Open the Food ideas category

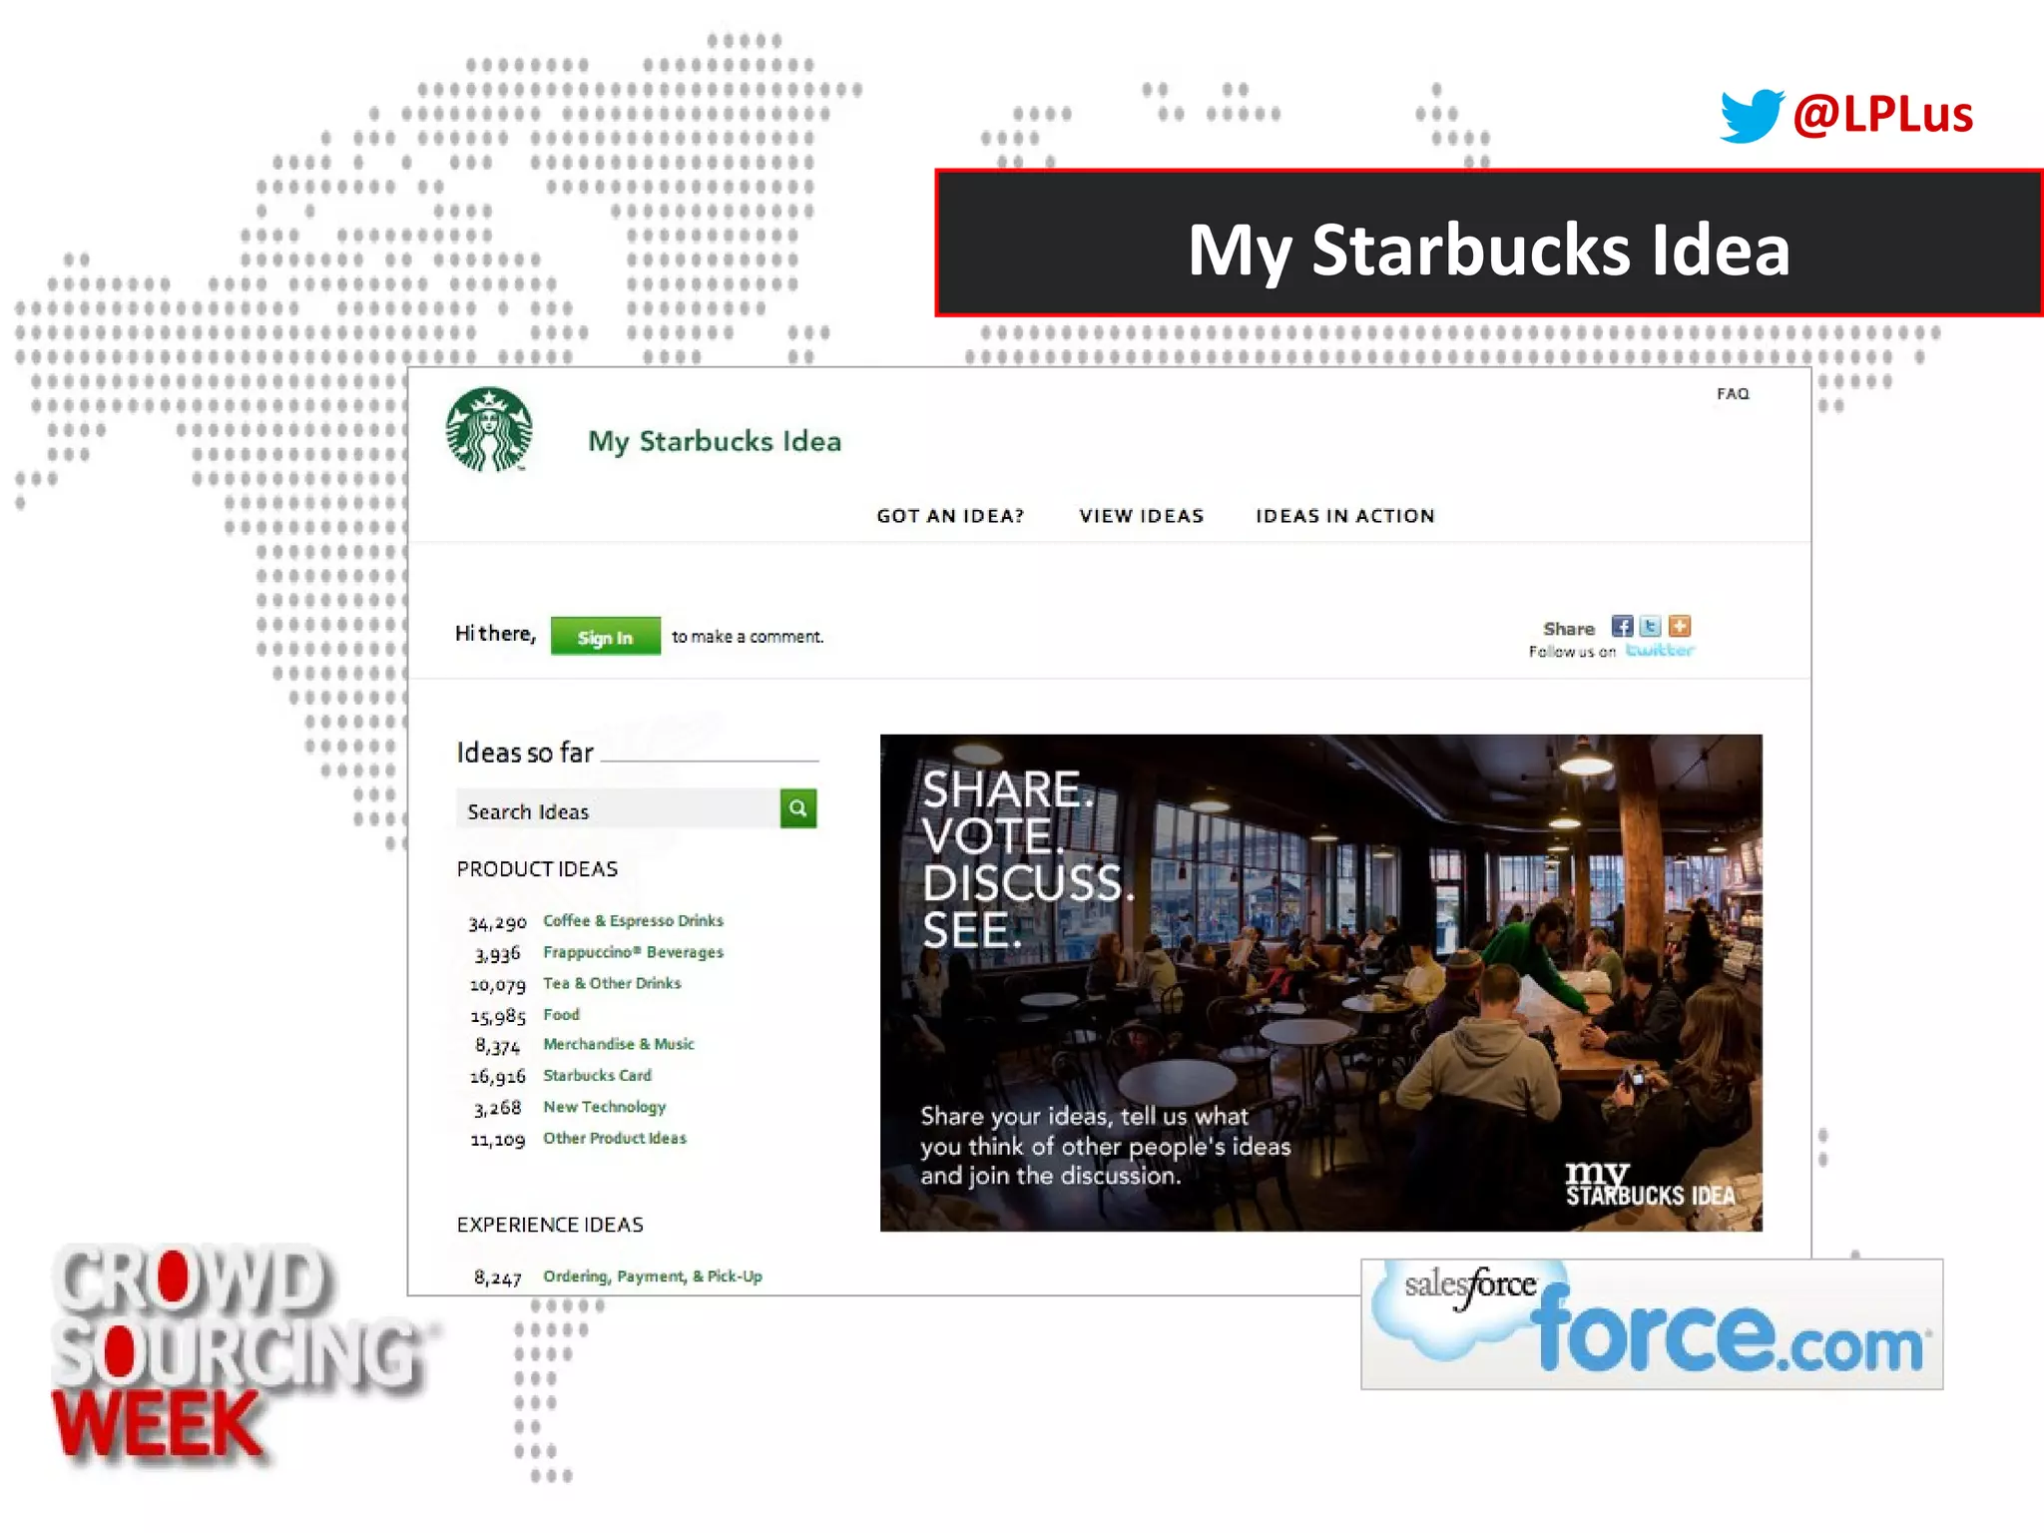(561, 1014)
